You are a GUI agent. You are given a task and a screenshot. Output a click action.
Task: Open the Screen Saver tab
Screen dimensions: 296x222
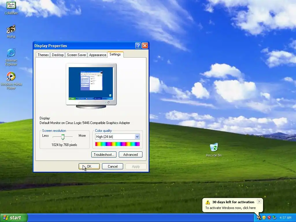76,55
